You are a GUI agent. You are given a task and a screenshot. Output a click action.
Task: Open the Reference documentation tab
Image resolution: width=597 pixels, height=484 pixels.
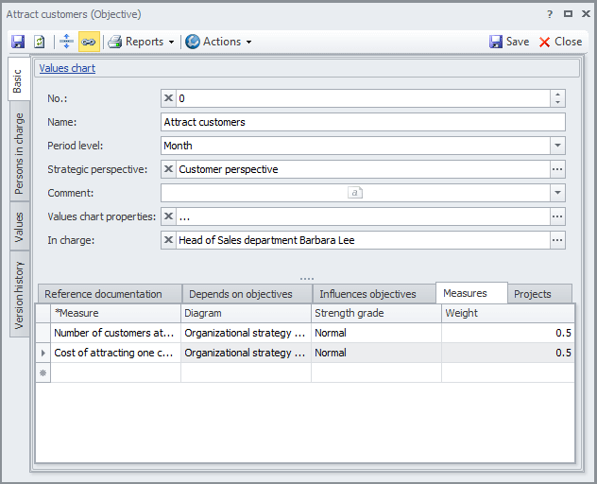[110, 294]
